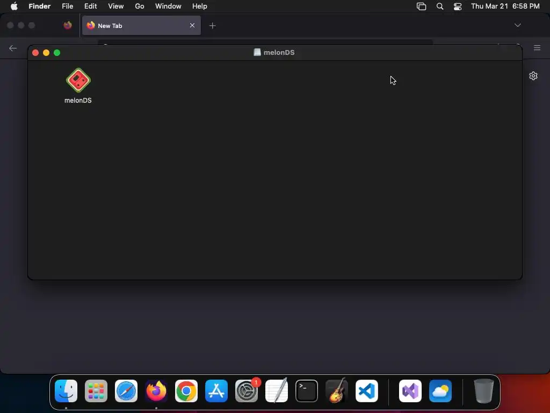The image size is (550, 413).
Task: Click the melonDS disk icon in title bar
Action: click(257, 52)
